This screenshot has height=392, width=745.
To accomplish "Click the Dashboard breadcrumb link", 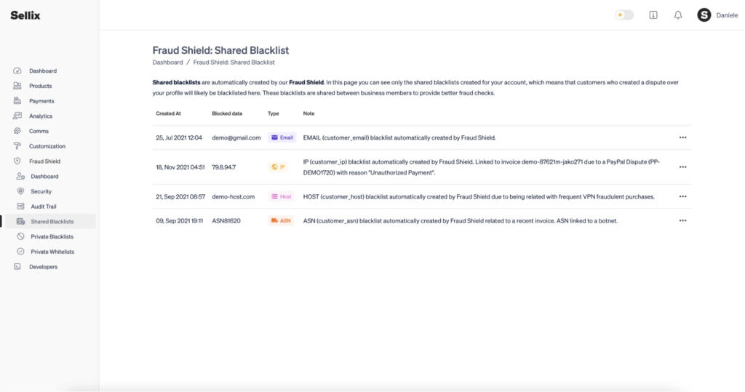I will (x=167, y=63).
